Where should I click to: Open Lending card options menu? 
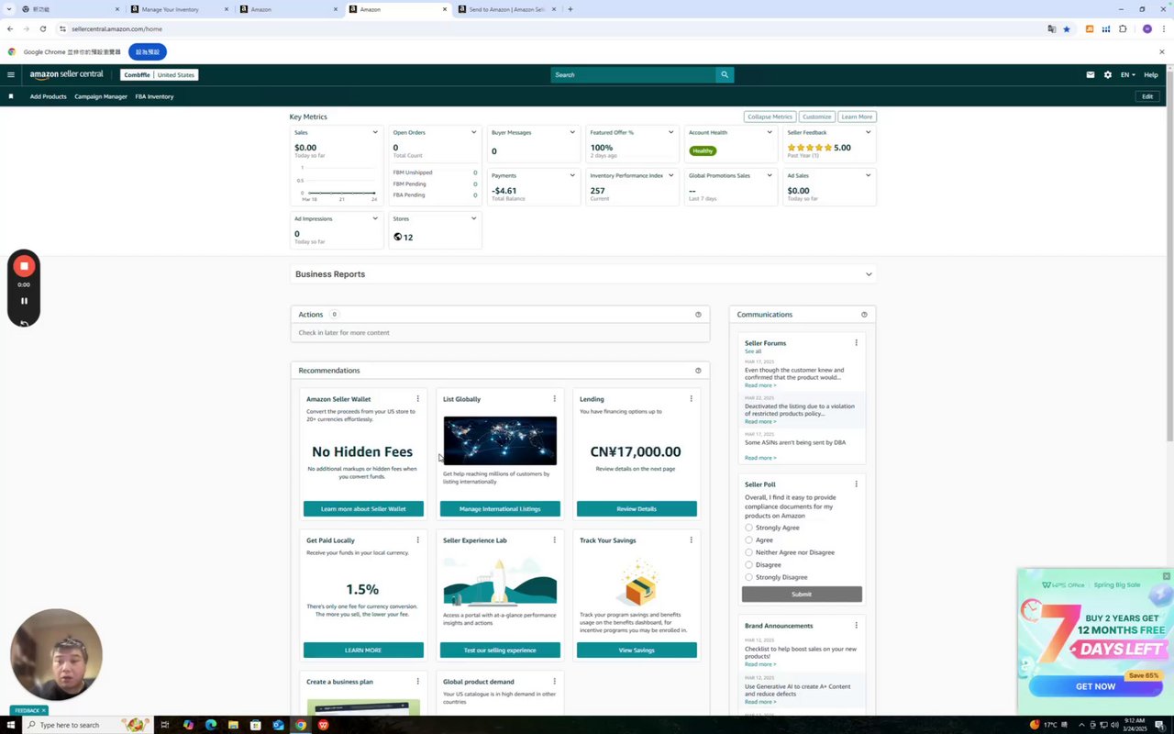click(x=691, y=399)
